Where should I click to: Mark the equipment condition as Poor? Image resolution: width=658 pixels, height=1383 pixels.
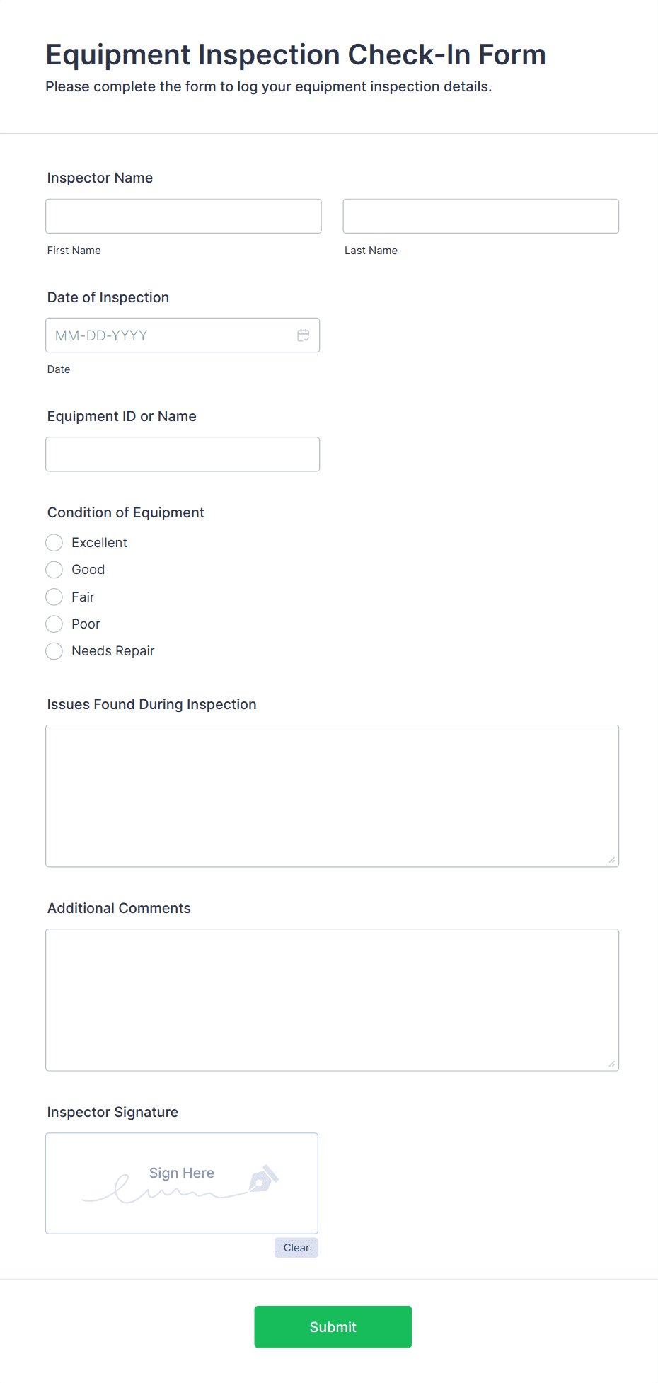click(x=54, y=624)
